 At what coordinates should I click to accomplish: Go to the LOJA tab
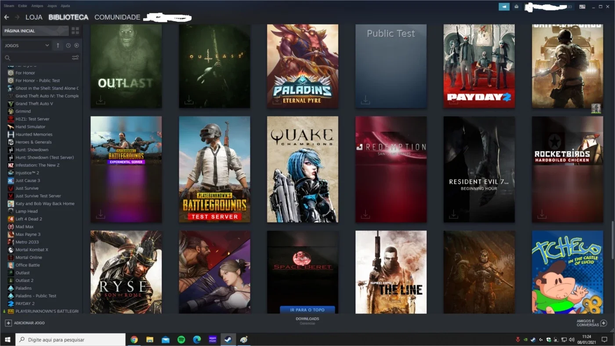click(34, 17)
